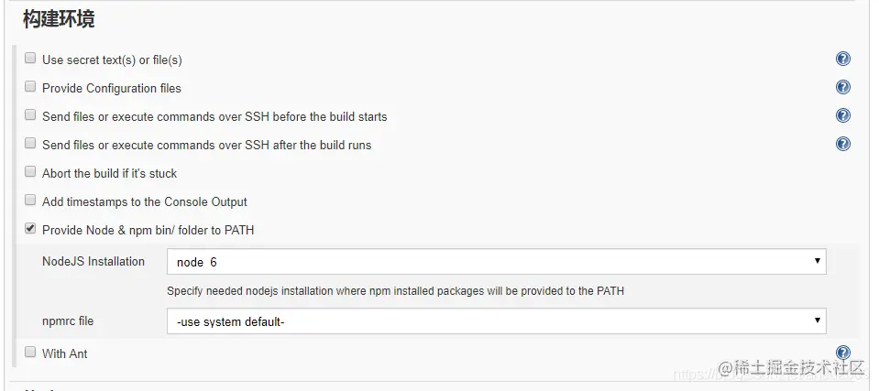This screenshot has height=391, width=879.
Task: Click the Add timestamps to the Console Output label
Action: [144, 201]
